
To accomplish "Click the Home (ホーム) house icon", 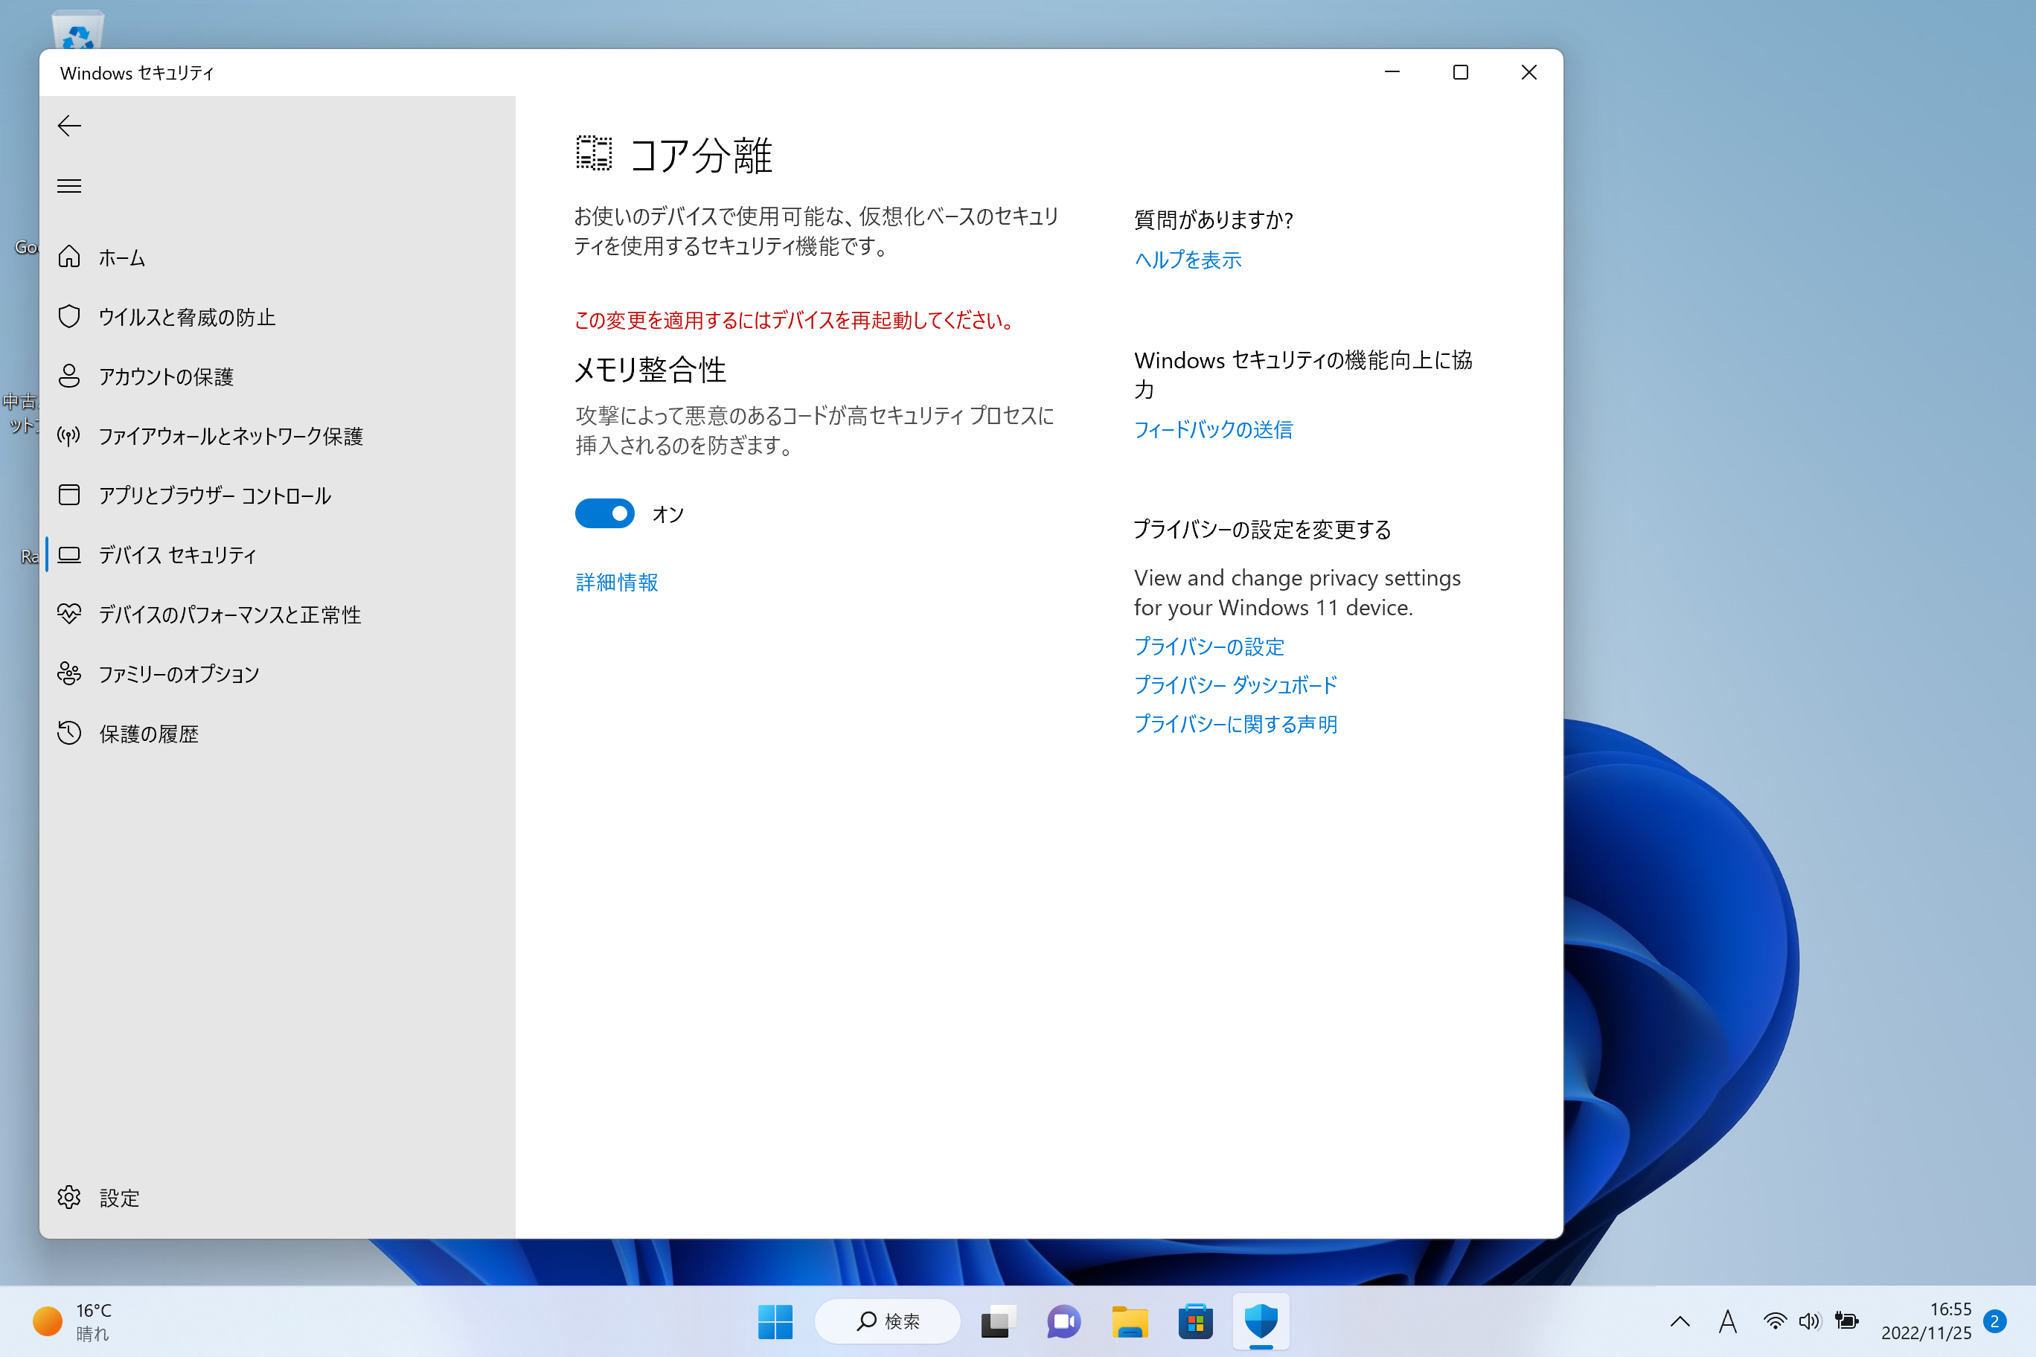I will 69,257.
